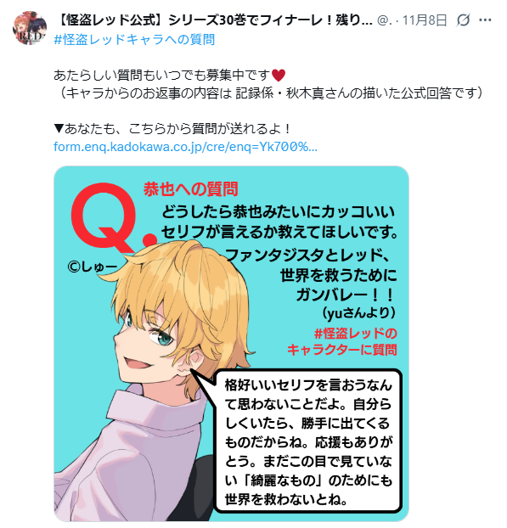Open the three-dot more options menu
507x528 pixels.
(x=485, y=20)
